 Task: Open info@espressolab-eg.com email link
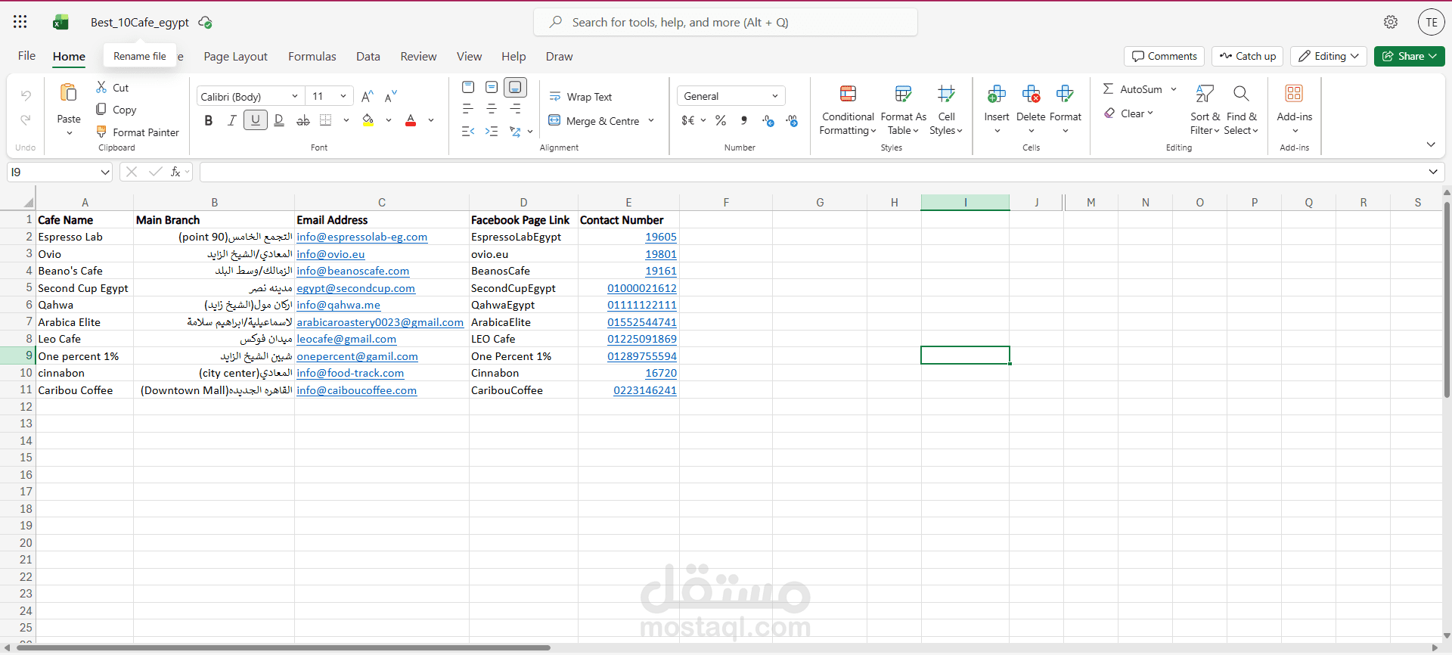(361, 237)
